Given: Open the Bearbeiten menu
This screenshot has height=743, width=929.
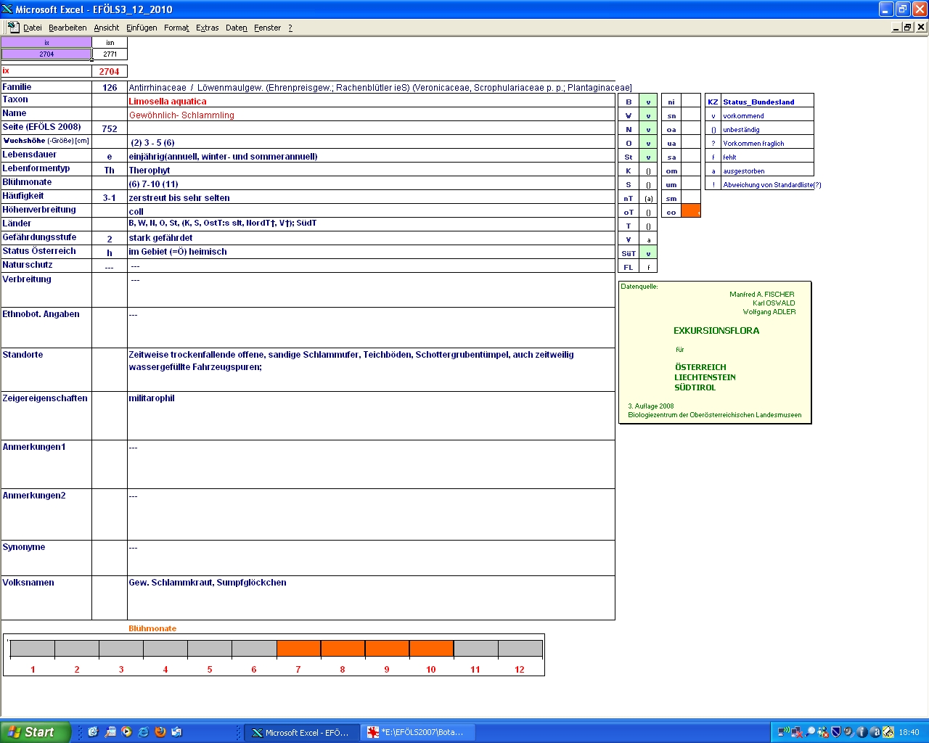Looking at the screenshot, I should (x=67, y=28).
